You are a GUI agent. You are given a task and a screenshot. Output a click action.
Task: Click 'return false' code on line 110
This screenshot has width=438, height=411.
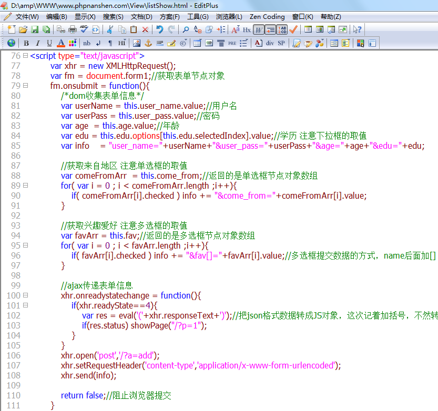82,395
